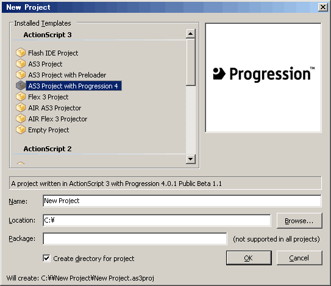Choose AS3 Project with Preloader label

[67, 75]
